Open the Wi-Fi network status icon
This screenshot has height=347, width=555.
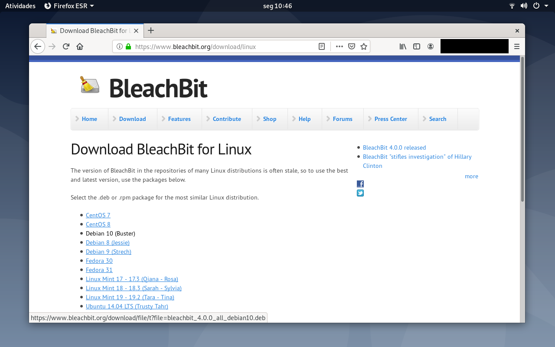pos(512,6)
